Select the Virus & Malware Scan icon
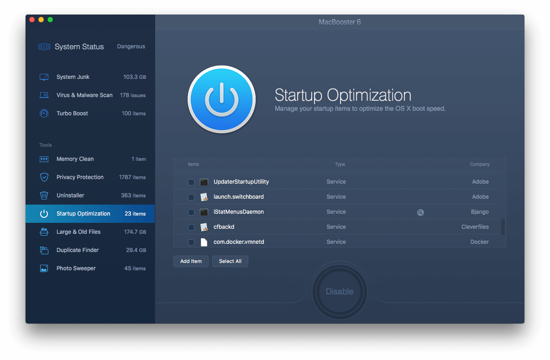Screen dimensions: 550x360 [x=44, y=95]
